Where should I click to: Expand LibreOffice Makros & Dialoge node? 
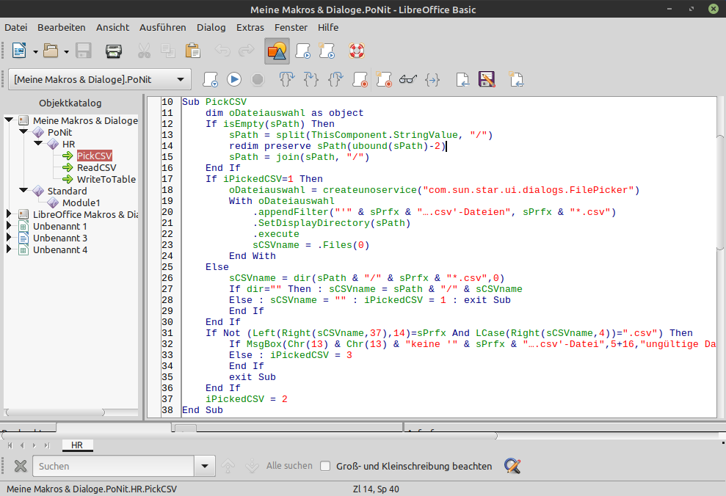pos(9,214)
